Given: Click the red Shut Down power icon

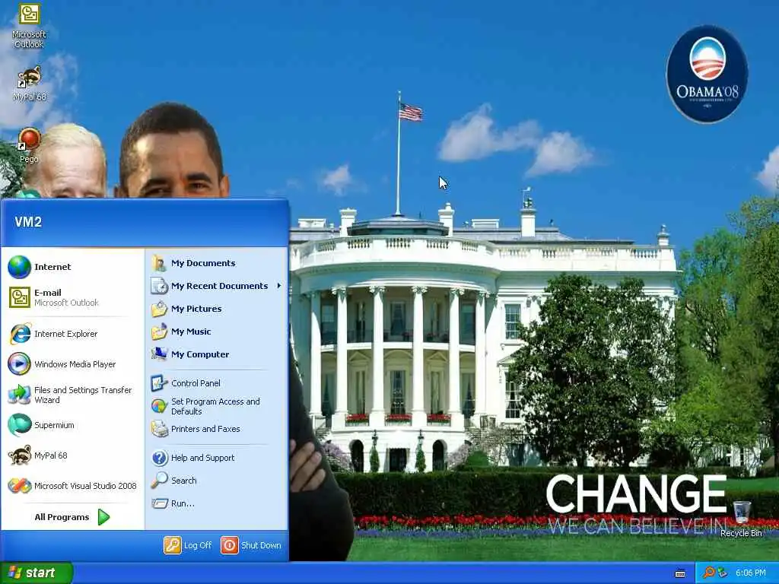Looking at the screenshot, I should [x=230, y=544].
